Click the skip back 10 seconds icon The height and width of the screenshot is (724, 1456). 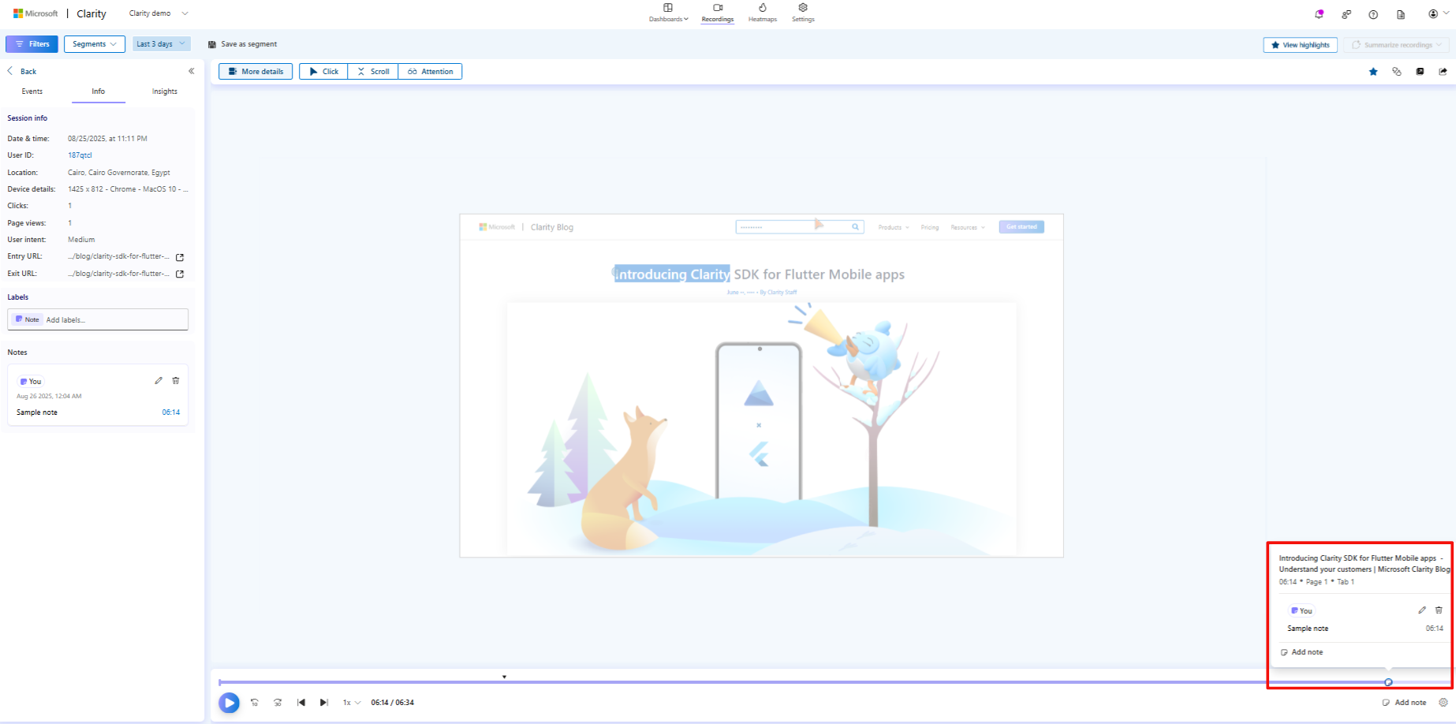point(255,702)
